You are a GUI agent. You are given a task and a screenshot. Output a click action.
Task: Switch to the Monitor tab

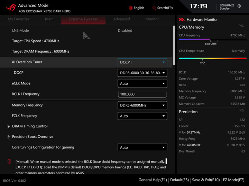tap(152, 19)
